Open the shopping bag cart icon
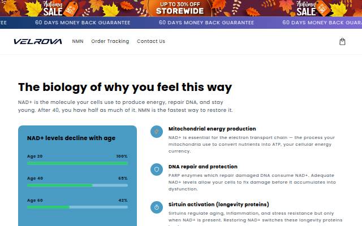This screenshot has height=226, width=362. pyautogui.click(x=342, y=41)
